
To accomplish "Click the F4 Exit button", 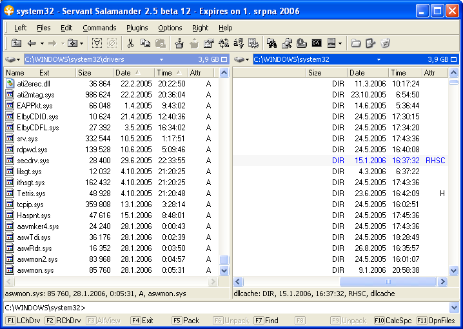I will 142,321.
